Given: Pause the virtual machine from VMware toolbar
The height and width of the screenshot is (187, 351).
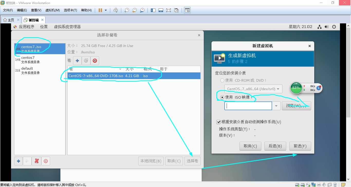Looking at the screenshot, I should pyautogui.click(x=100, y=10).
